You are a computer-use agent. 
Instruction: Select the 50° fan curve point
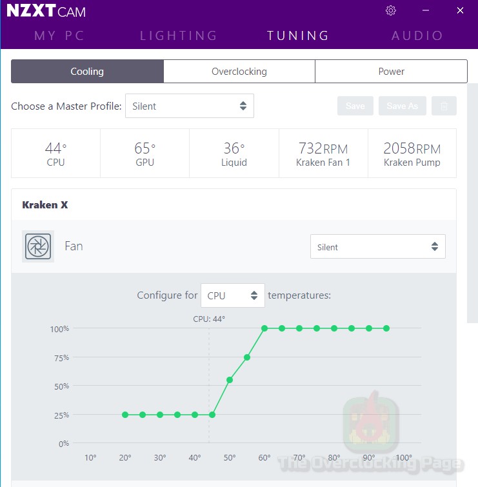(x=230, y=380)
